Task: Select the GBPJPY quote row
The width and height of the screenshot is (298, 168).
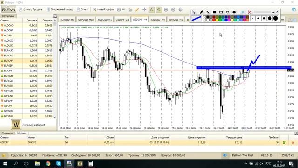Action: click(27, 106)
